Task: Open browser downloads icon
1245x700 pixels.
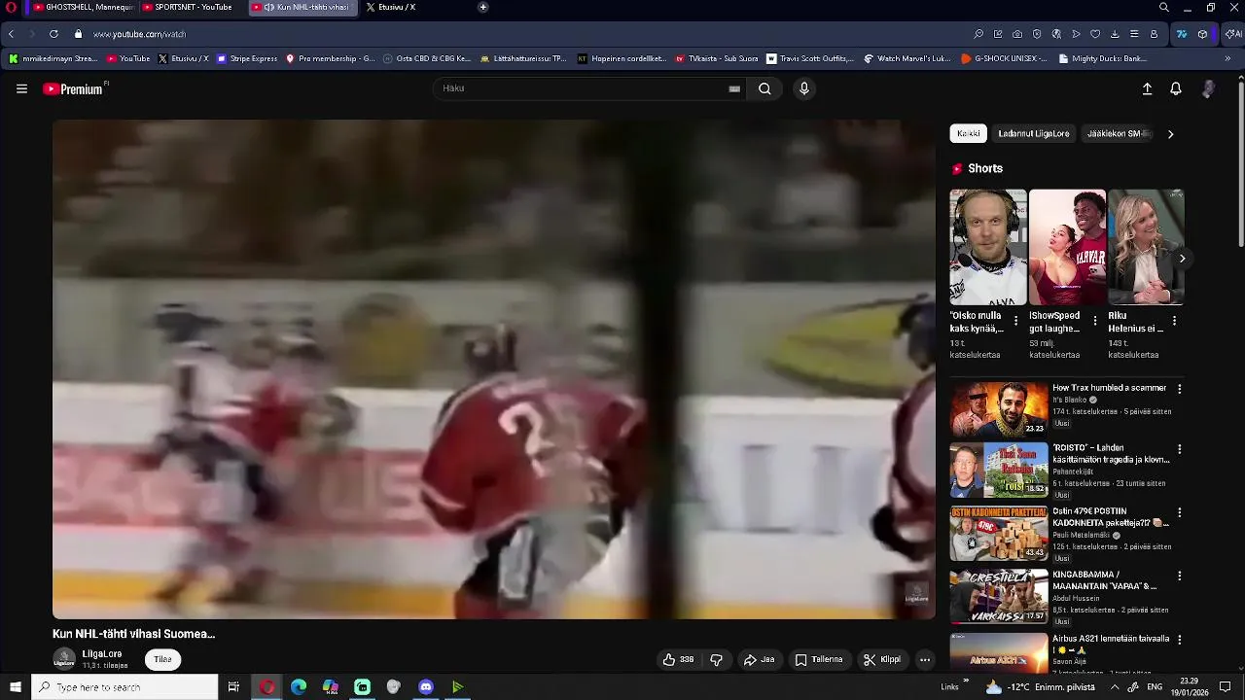Action: point(1115,34)
